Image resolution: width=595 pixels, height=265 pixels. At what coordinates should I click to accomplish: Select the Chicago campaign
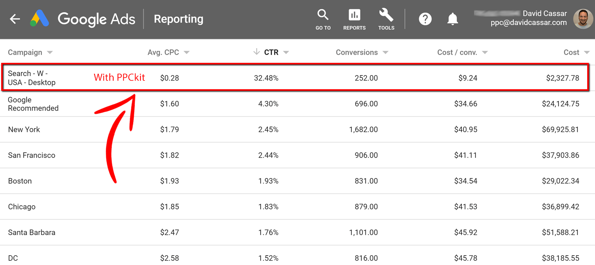pos(22,207)
